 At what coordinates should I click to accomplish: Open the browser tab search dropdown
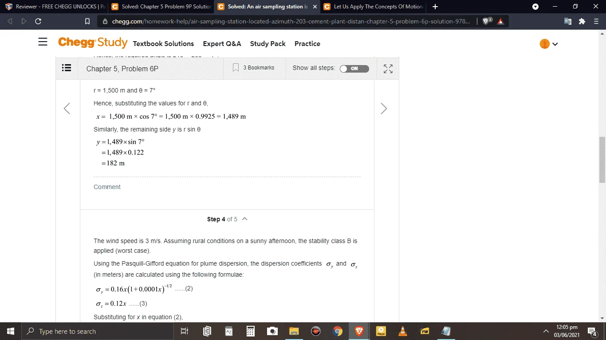coord(535,7)
